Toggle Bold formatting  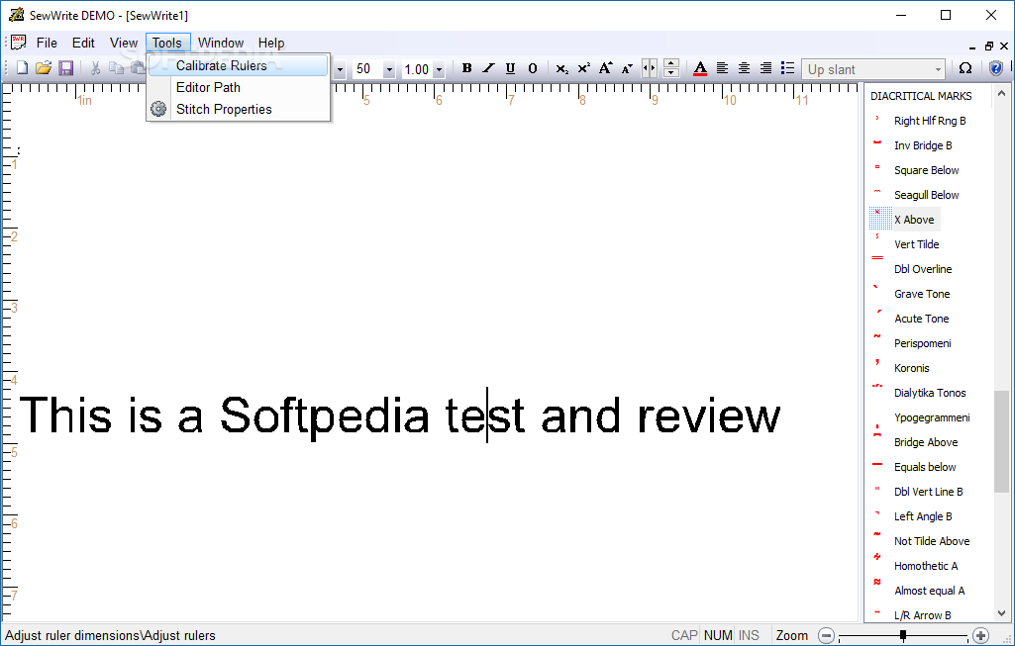466,68
